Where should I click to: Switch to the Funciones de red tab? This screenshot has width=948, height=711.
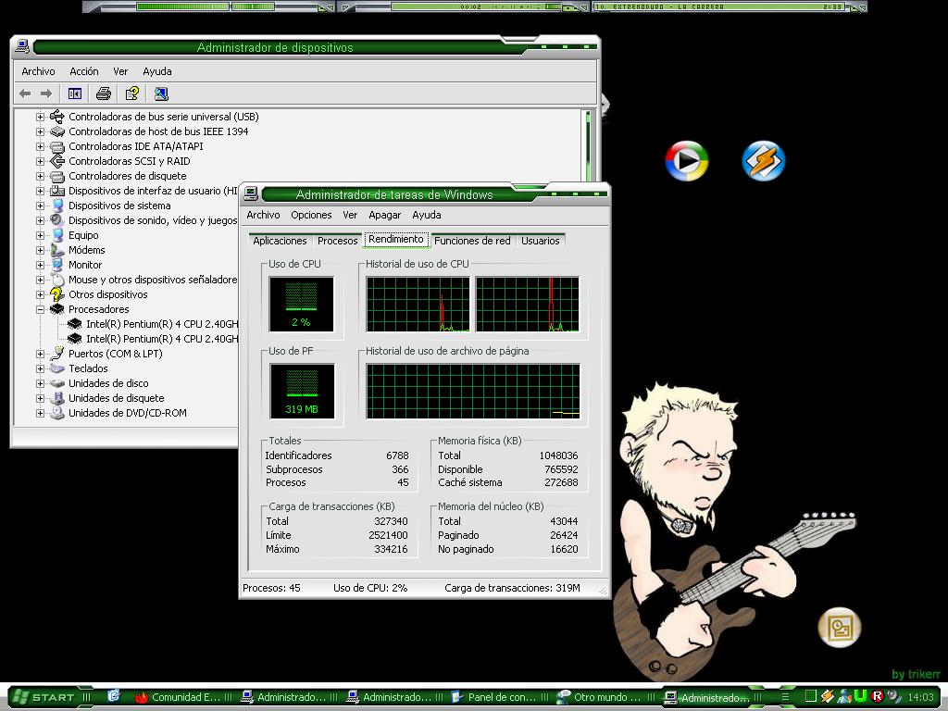pyautogui.click(x=472, y=241)
